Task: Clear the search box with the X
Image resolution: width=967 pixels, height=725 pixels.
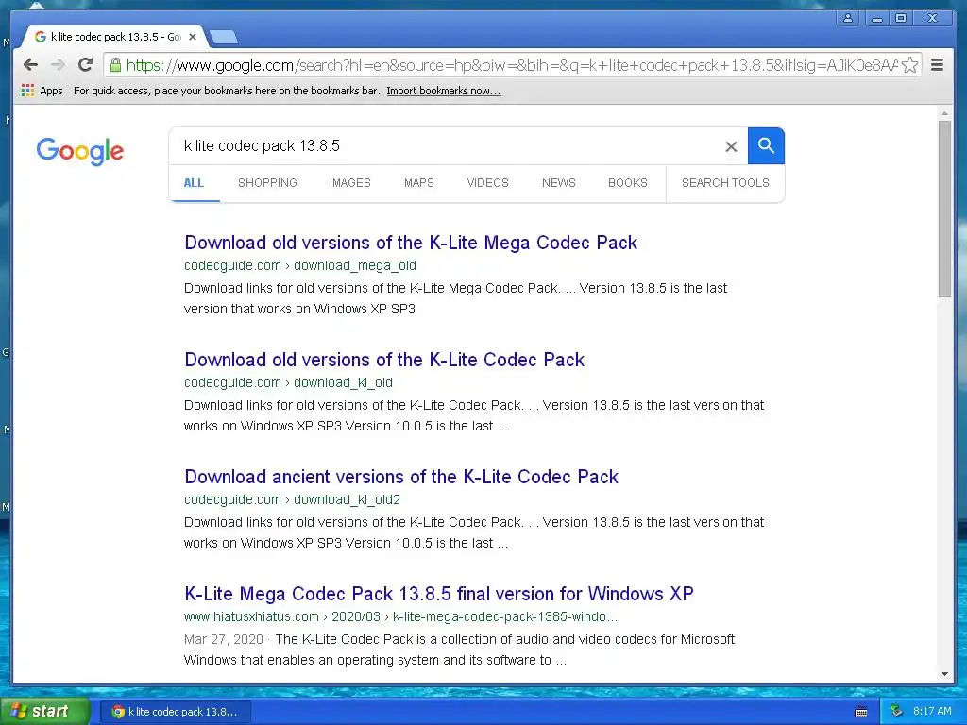Action: pyautogui.click(x=731, y=146)
